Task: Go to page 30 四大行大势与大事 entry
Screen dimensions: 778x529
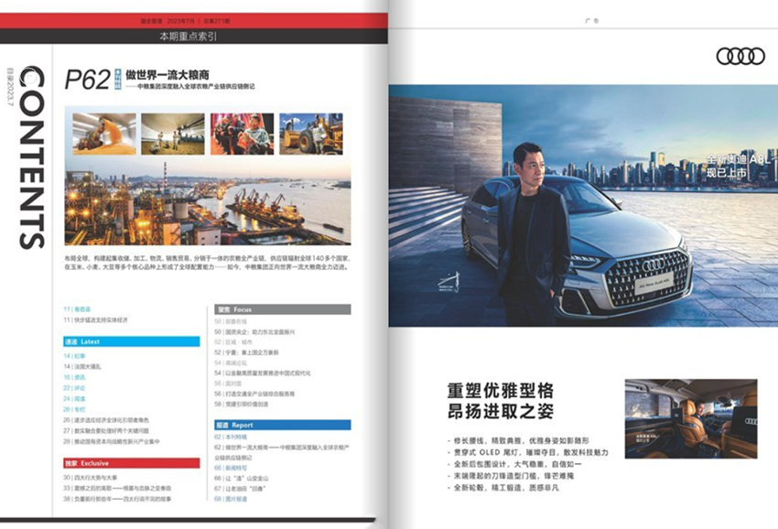Action: point(103,477)
